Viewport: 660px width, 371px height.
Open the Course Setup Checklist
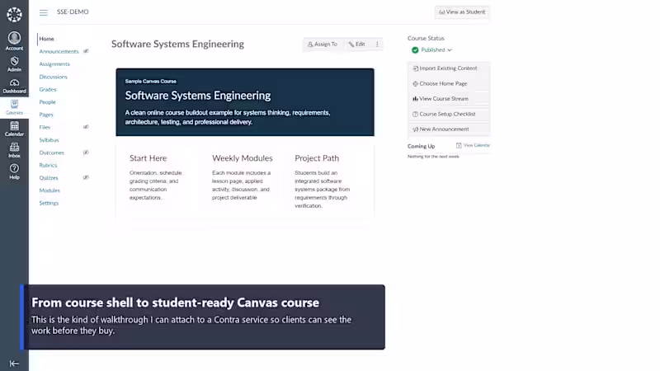point(449,114)
